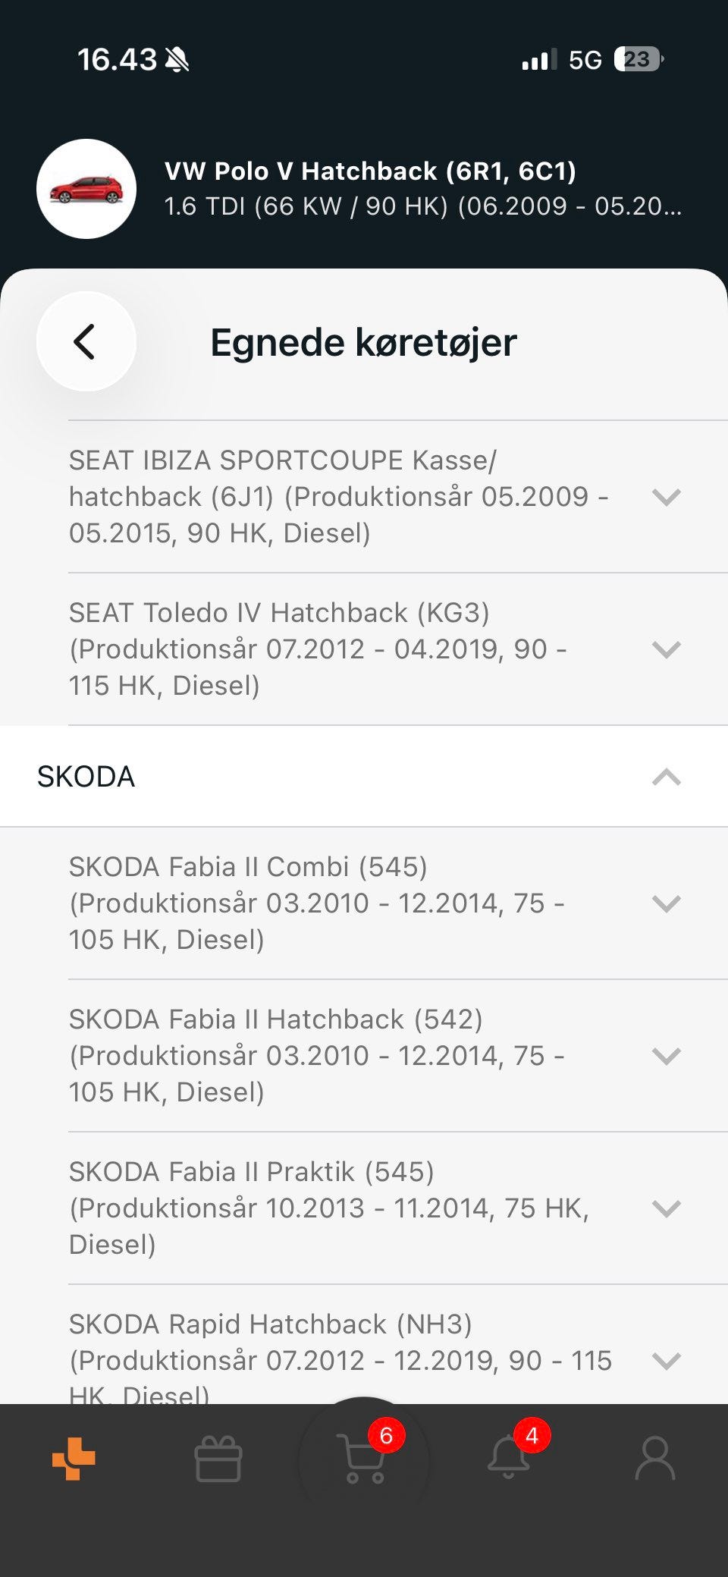
Task: Check the battery status indicator
Action: 639,59
